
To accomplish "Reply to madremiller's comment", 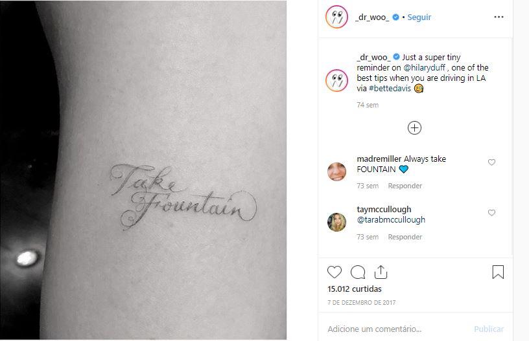I will coord(405,186).
